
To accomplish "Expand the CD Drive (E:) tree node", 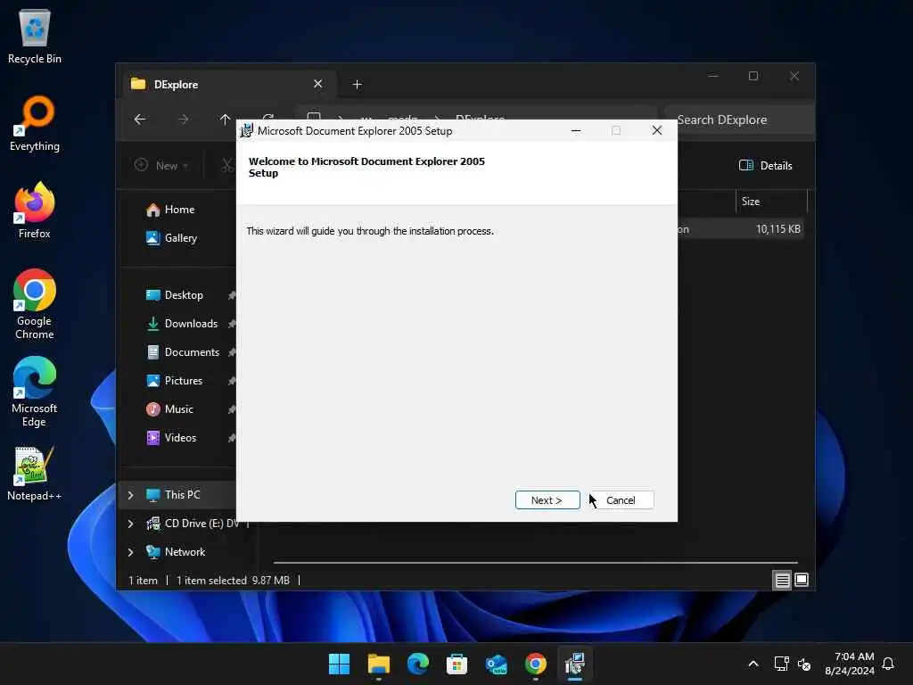I will click(x=130, y=524).
